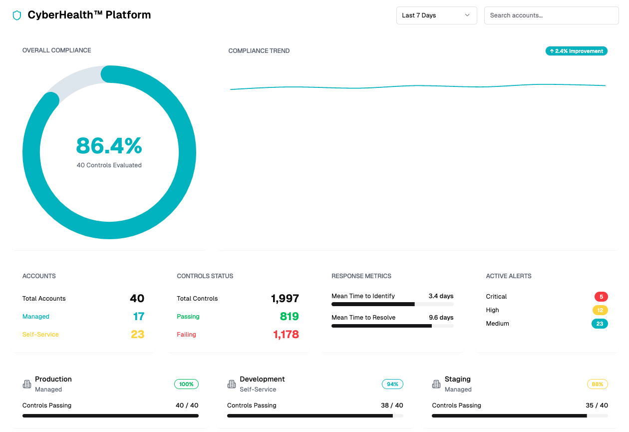Select the Managed accounts link
Screen dimensions: 629x432
(36, 317)
